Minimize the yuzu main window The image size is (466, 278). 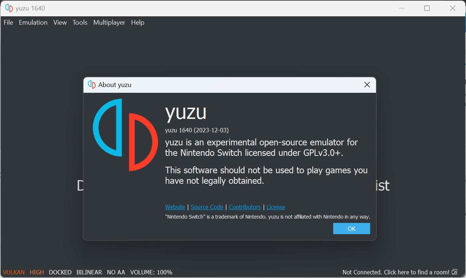(x=401, y=8)
